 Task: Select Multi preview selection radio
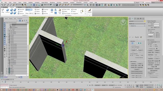pyautogui.click(x=140, y=55)
